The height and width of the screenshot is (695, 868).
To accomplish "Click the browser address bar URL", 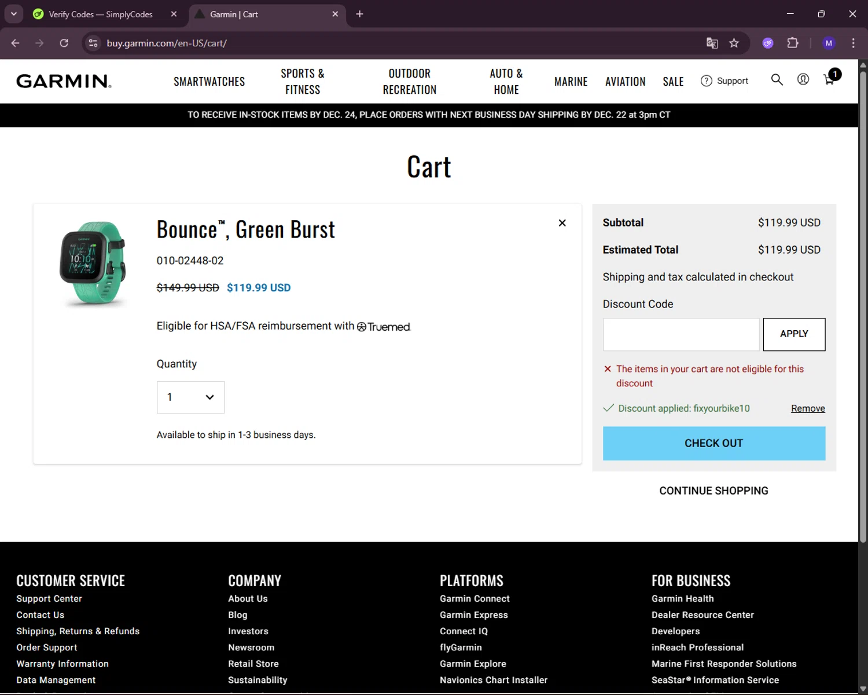I will click(167, 43).
